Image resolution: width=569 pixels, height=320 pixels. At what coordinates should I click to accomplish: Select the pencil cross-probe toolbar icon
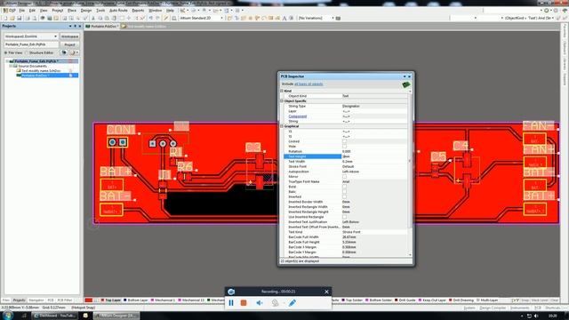pyautogui.click(x=166, y=18)
